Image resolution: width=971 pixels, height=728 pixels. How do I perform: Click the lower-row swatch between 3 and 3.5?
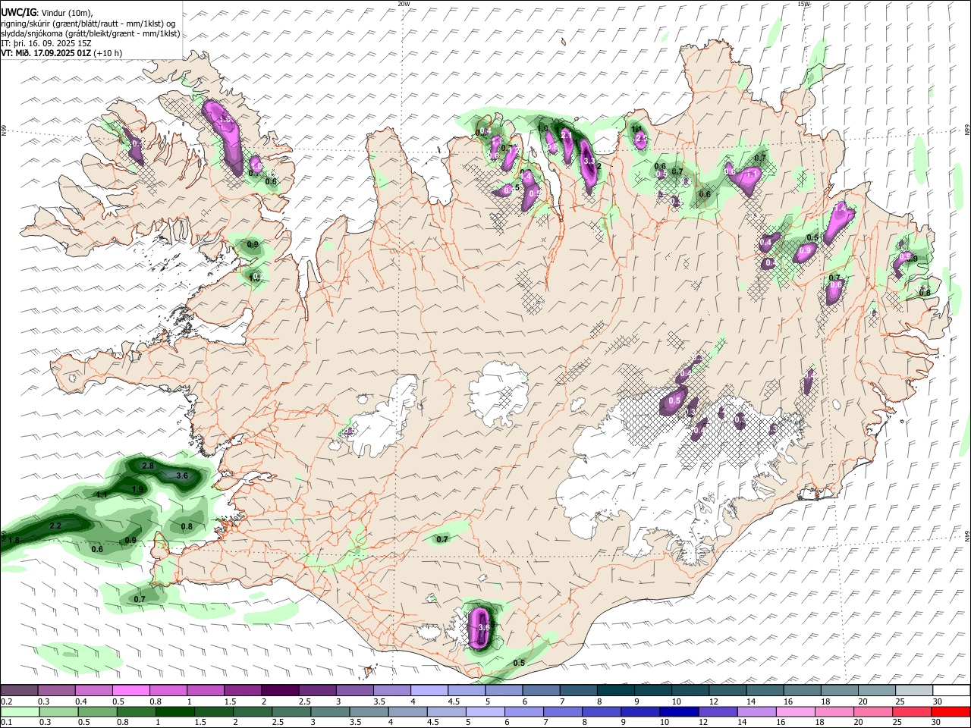point(329,711)
